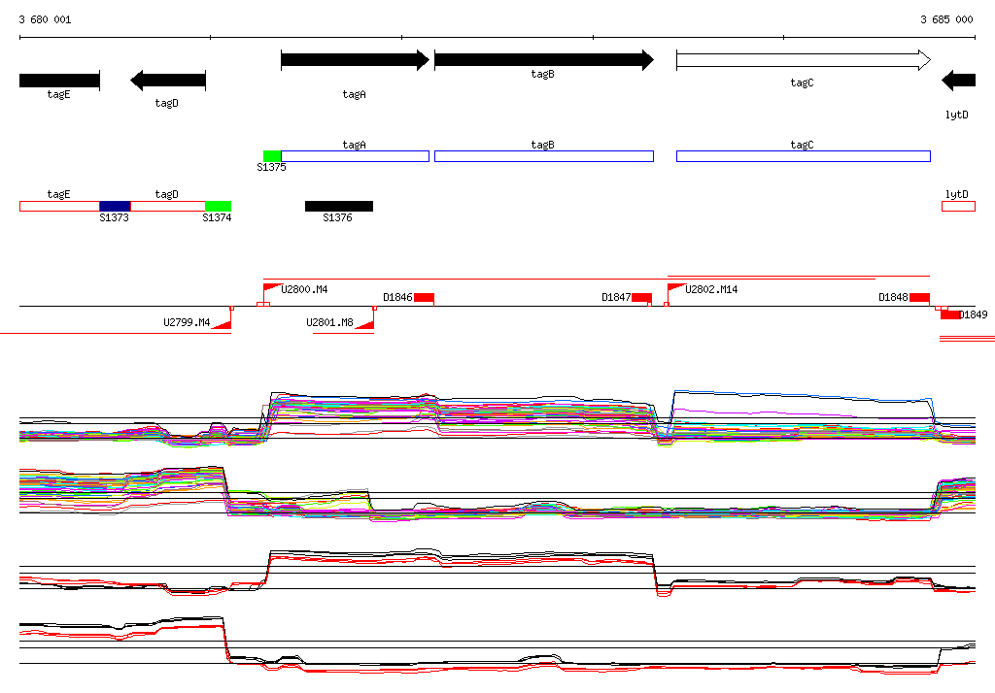
Task: Select the D1849 red terminator block
Action: (x=950, y=314)
